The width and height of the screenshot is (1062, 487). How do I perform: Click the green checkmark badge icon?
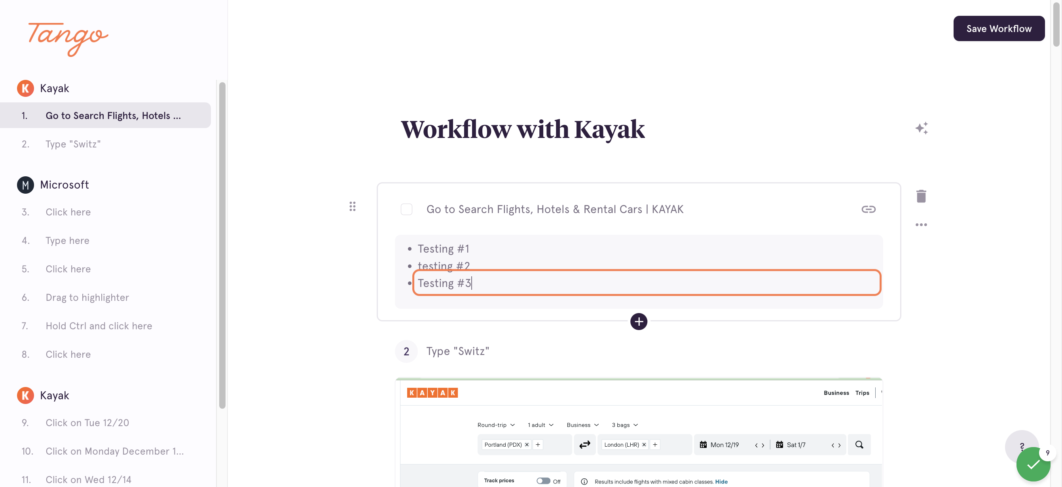pos(1033,464)
